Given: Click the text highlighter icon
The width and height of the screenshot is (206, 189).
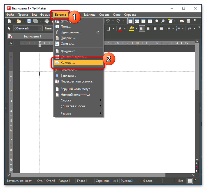Looking at the screenshot, I should coord(132,28).
